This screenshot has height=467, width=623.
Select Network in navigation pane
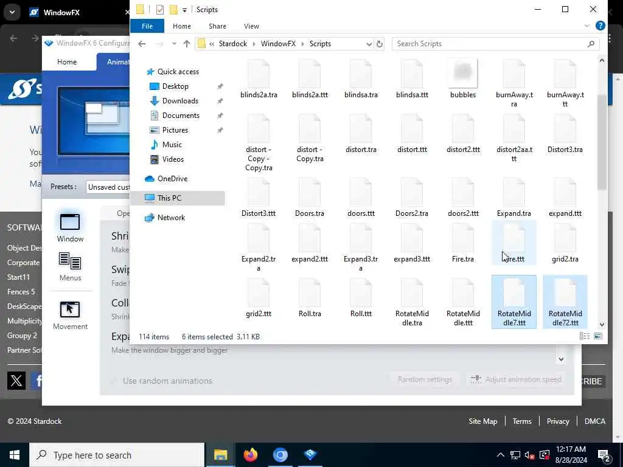click(171, 218)
